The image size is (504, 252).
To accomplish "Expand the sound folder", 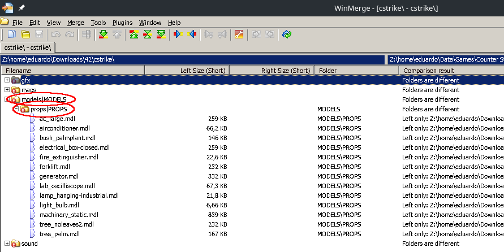I will click(7, 244).
